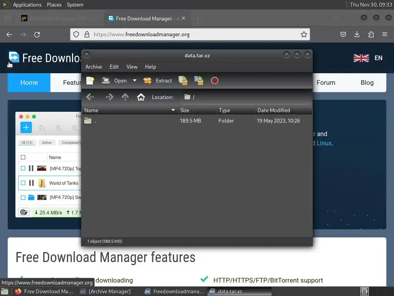The image size is (394, 296).
Task: Go up one level in archive
Action: [x=125, y=97]
